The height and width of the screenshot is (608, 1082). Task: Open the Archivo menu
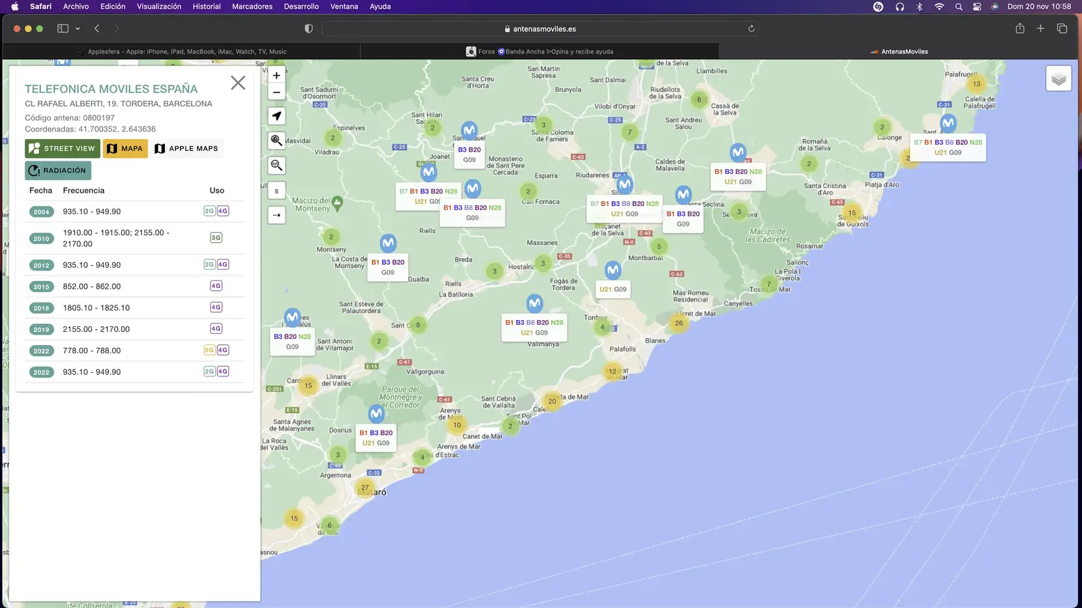click(x=76, y=6)
